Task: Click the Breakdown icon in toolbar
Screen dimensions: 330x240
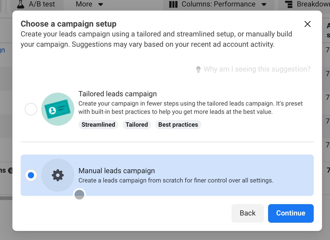Action: 289,4
